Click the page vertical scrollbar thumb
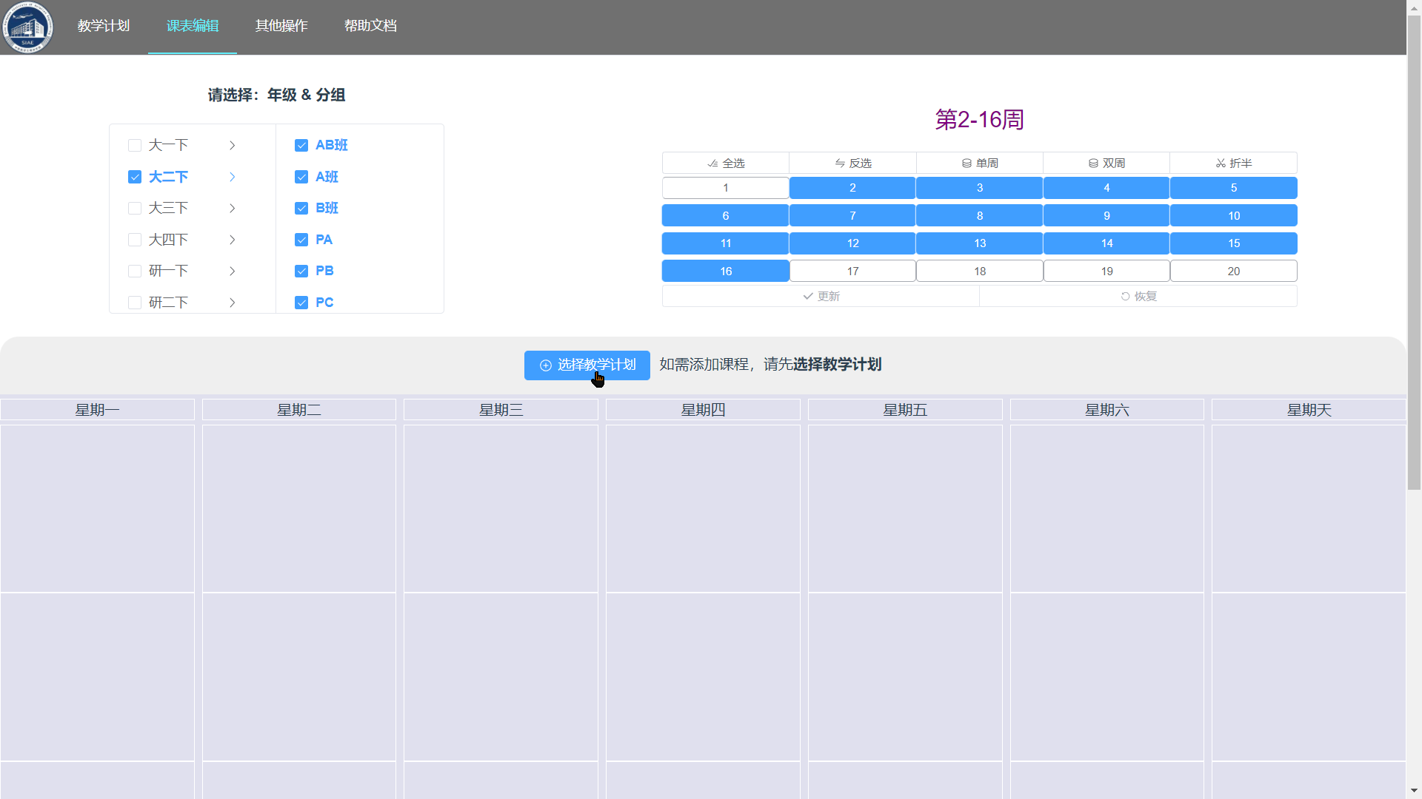Viewport: 1422px width, 799px height. click(x=1414, y=252)
